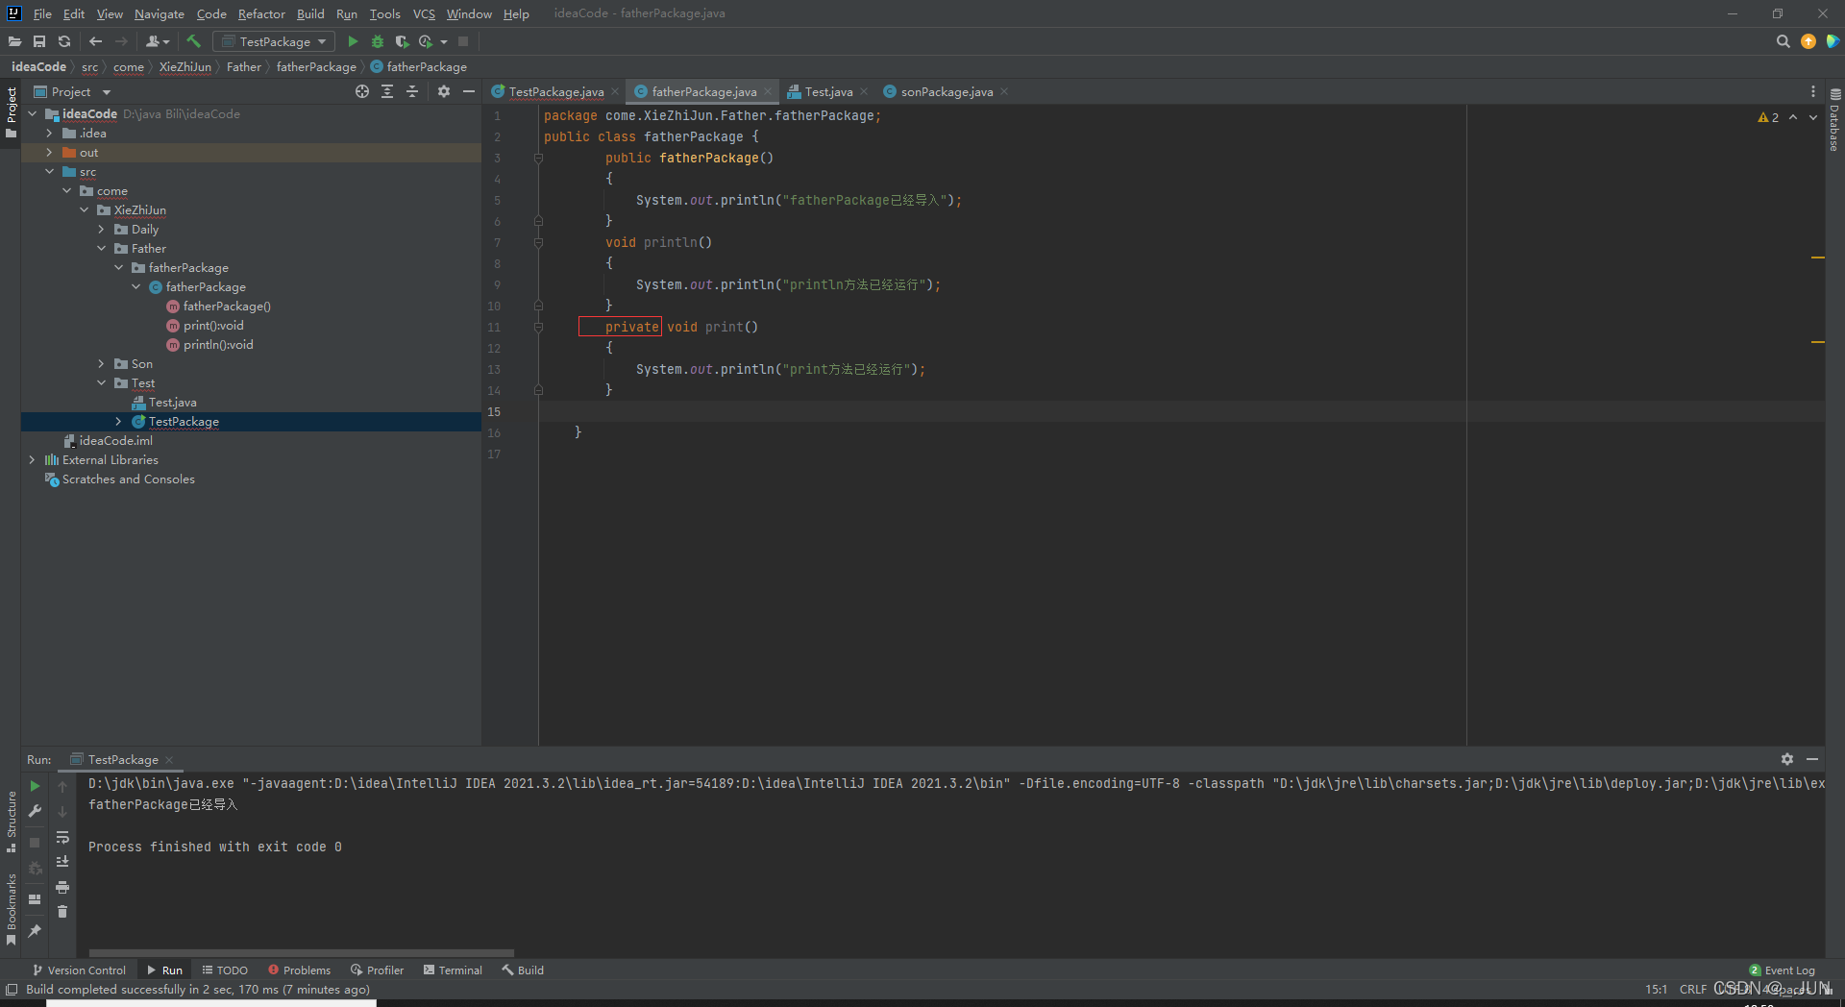Collapse all in Project panel
The image size is (1845, 1007).
coord(412,91)
